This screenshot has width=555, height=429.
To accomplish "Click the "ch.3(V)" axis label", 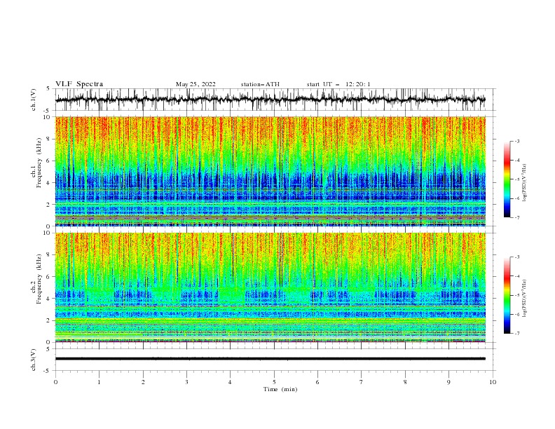I will (x=34, y=360).
